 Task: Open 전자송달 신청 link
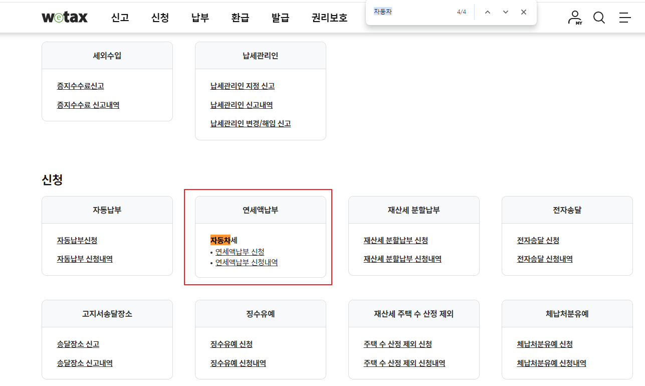coord(538,241)
